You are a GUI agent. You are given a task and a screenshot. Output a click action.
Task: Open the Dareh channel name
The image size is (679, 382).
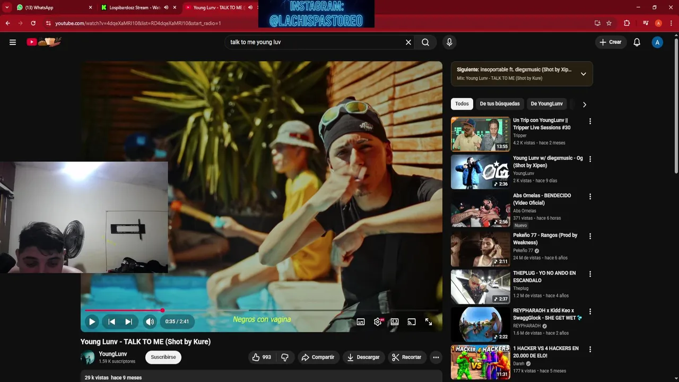[518, 364]
